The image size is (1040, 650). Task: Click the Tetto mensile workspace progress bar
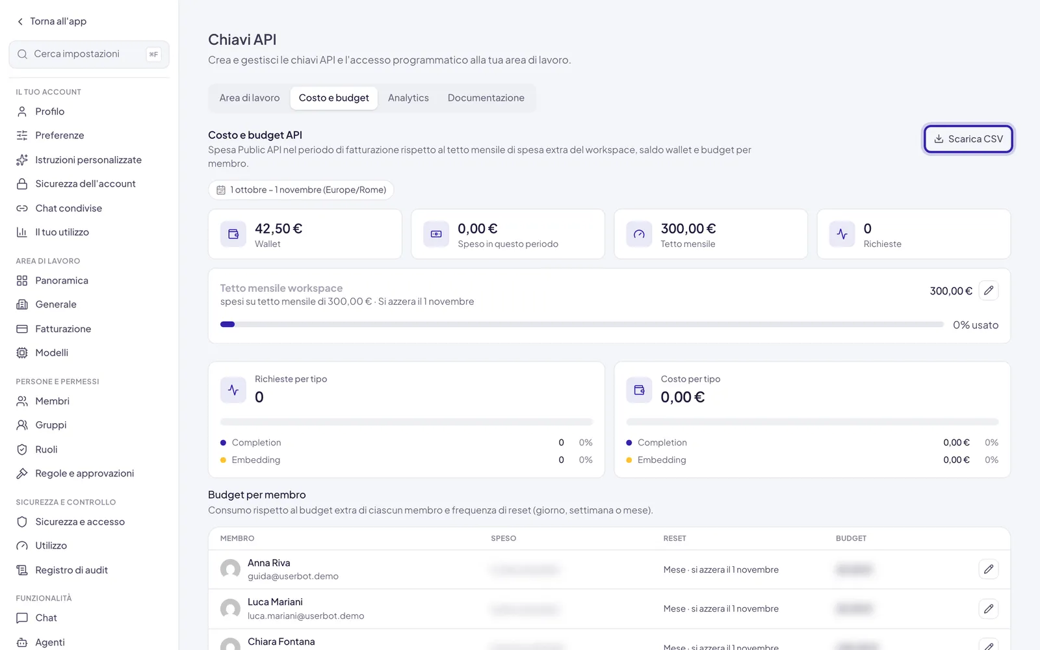pos(582,324)
